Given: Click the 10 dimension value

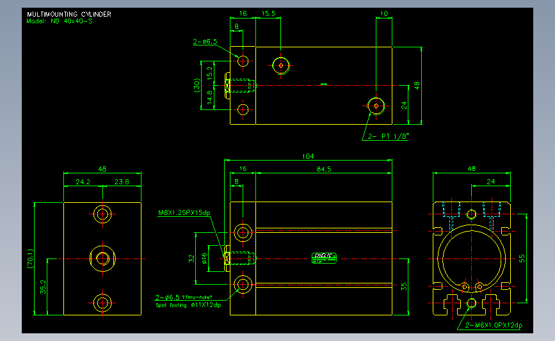Looking at the screenshot, I should [x=384, y=14].
